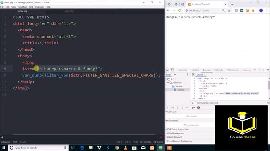Reload the localhost/Tutorial page in Chrome
Viewport: 270px width, 151px height.
[180, 10]
